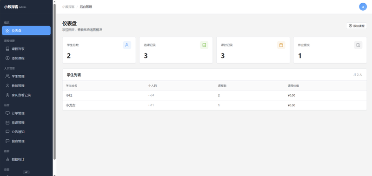Click the 个人码 value ••34
Screen dimensions: 372x176
(x=151, y=95)
